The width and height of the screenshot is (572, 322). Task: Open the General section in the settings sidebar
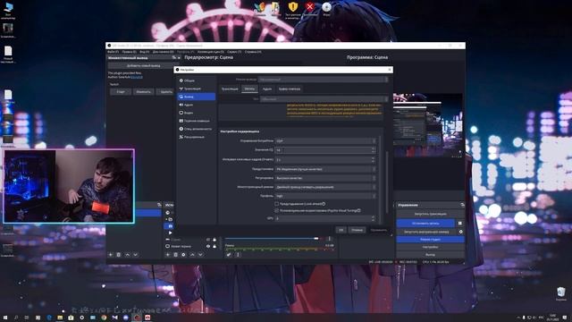pos(197,80)
